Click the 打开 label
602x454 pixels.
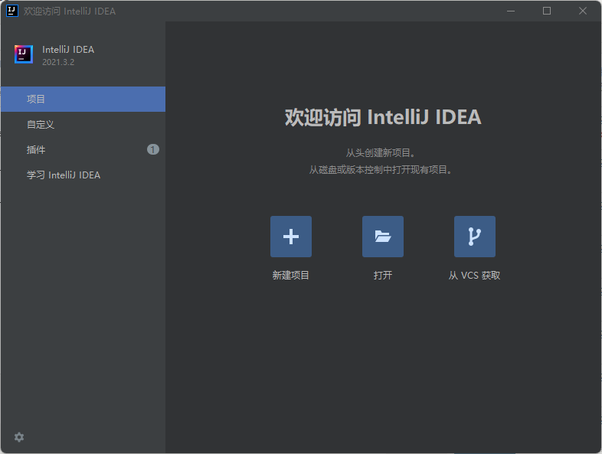point(383,275)
